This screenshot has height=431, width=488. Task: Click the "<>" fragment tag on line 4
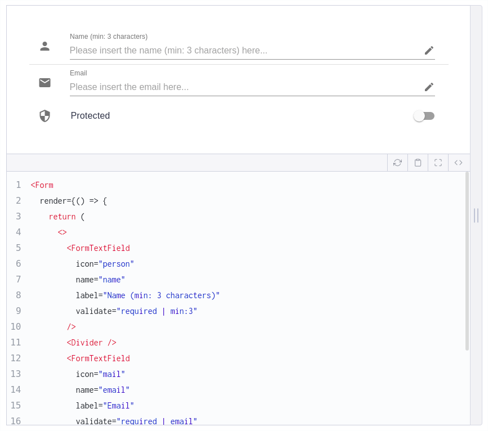[62, 232]
